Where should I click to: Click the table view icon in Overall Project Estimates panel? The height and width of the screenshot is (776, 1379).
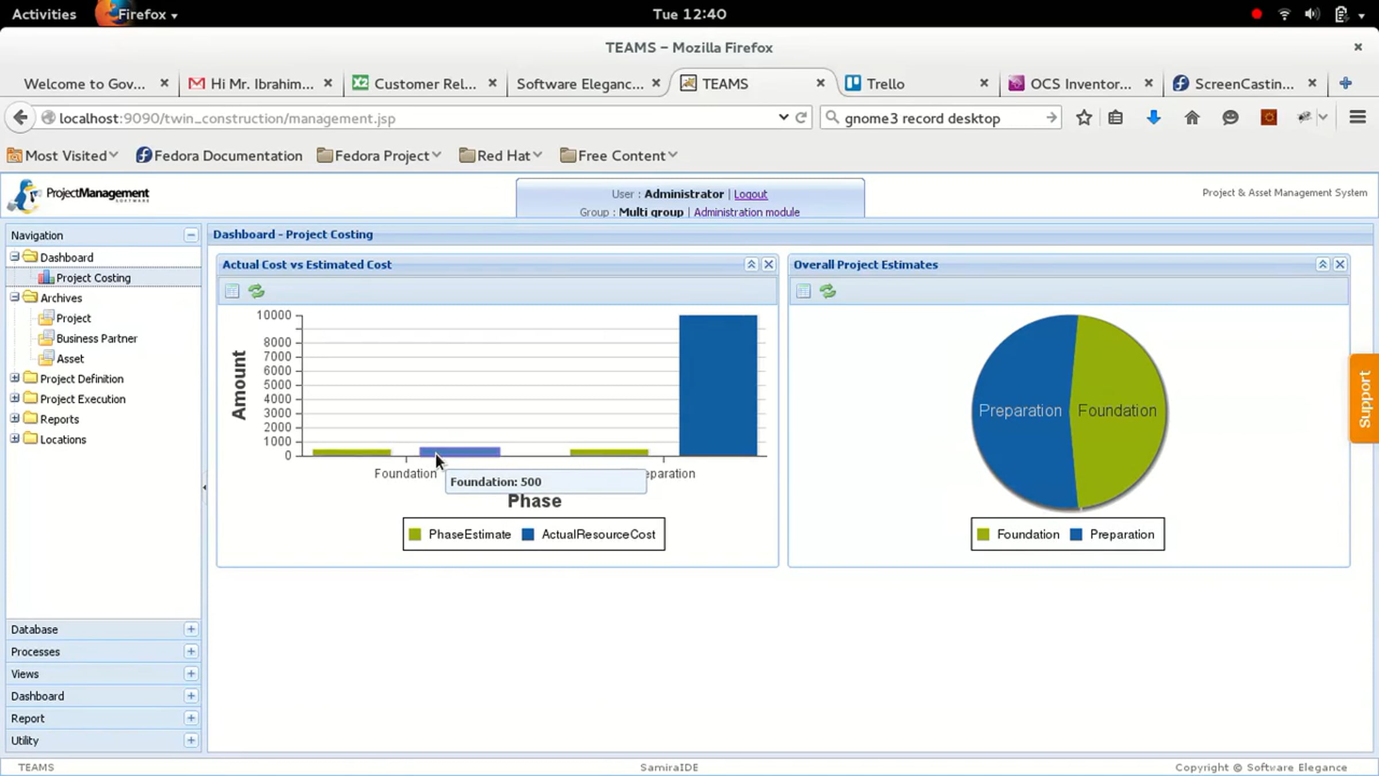tap(803, 291)
